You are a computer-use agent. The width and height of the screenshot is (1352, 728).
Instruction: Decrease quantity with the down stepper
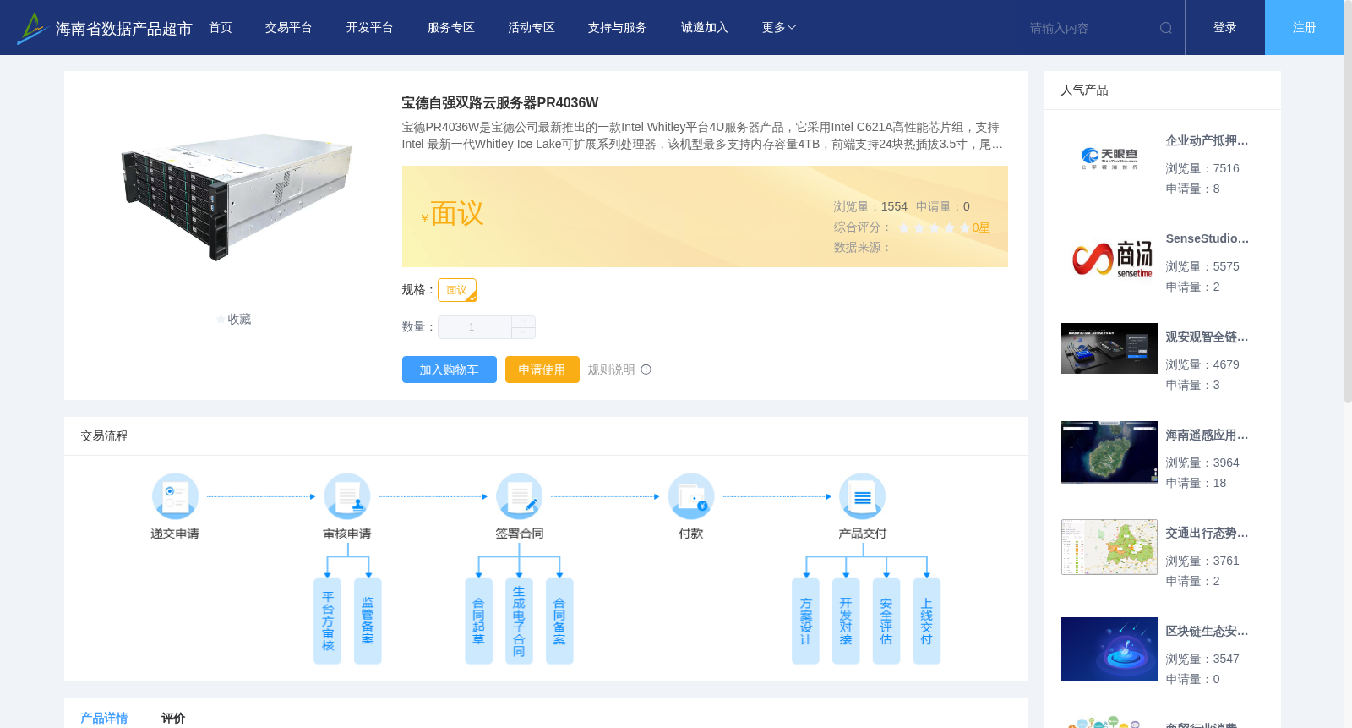(x=523, y=333)
